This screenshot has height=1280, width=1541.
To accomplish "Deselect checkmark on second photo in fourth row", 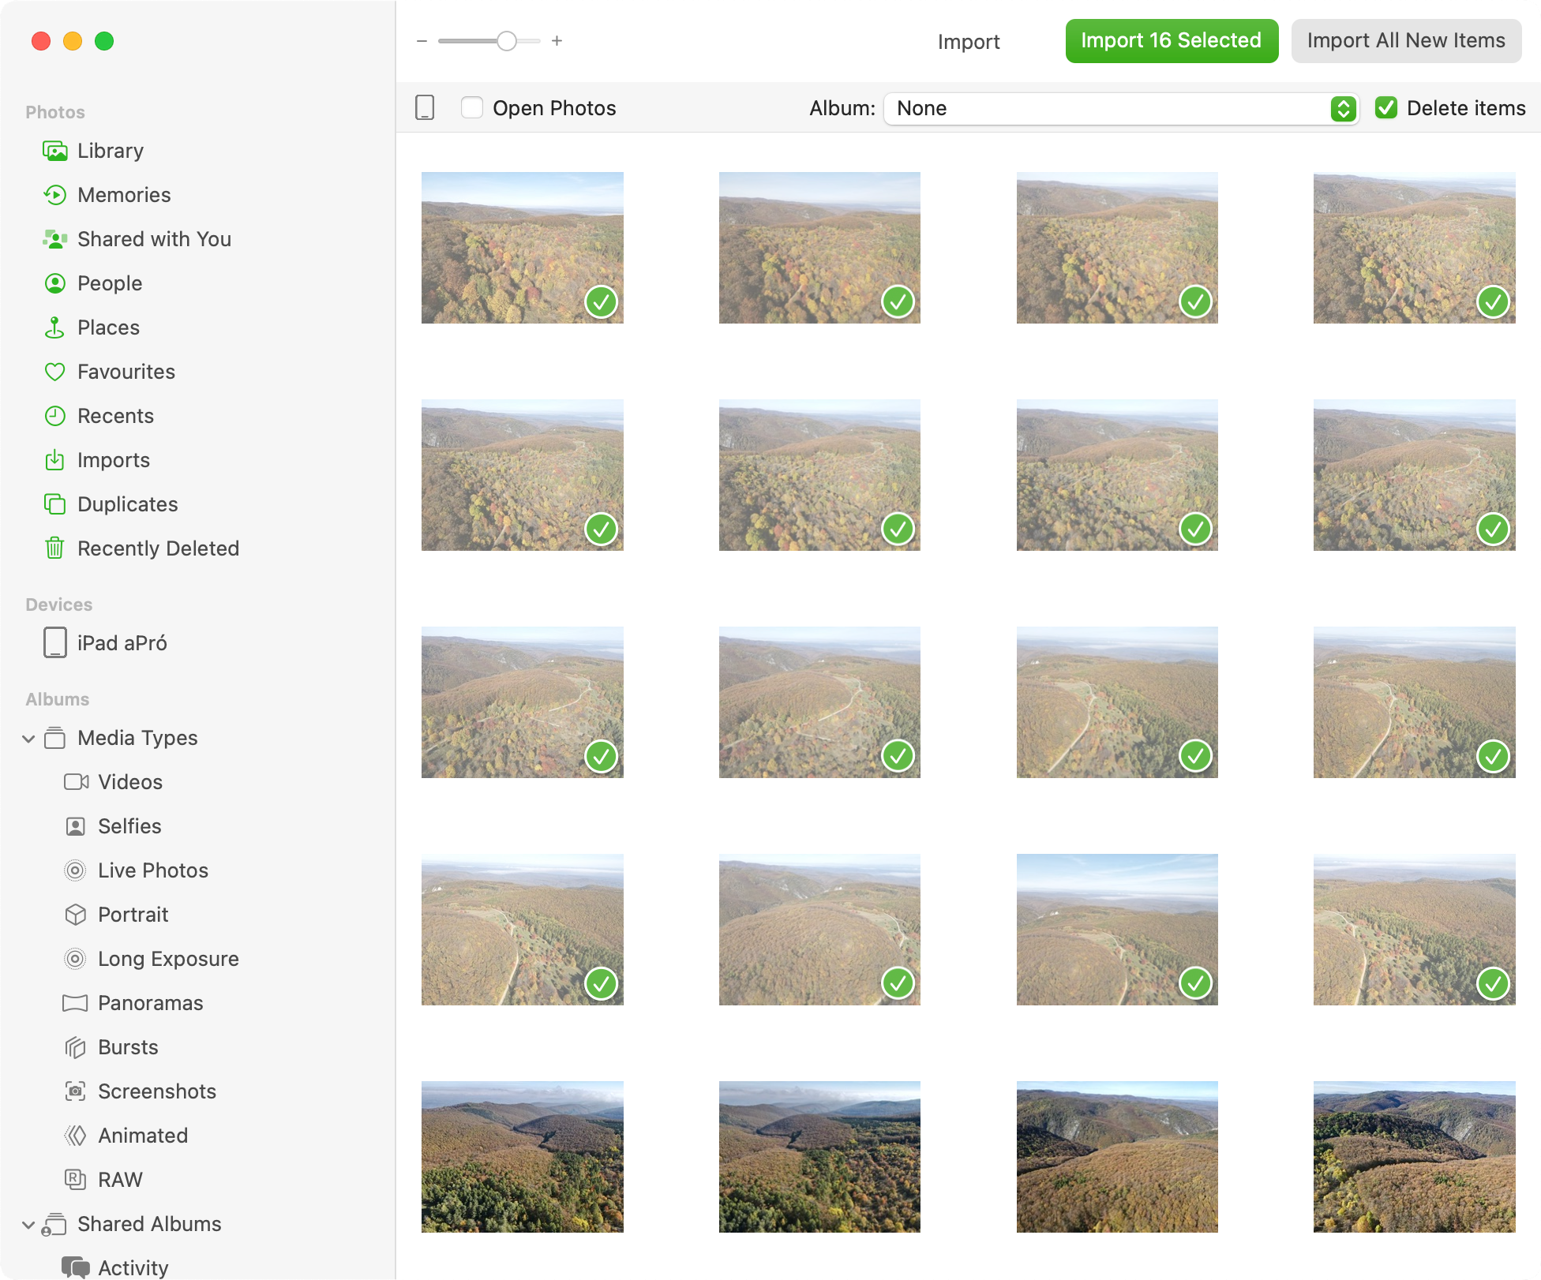I will [898, 983].
